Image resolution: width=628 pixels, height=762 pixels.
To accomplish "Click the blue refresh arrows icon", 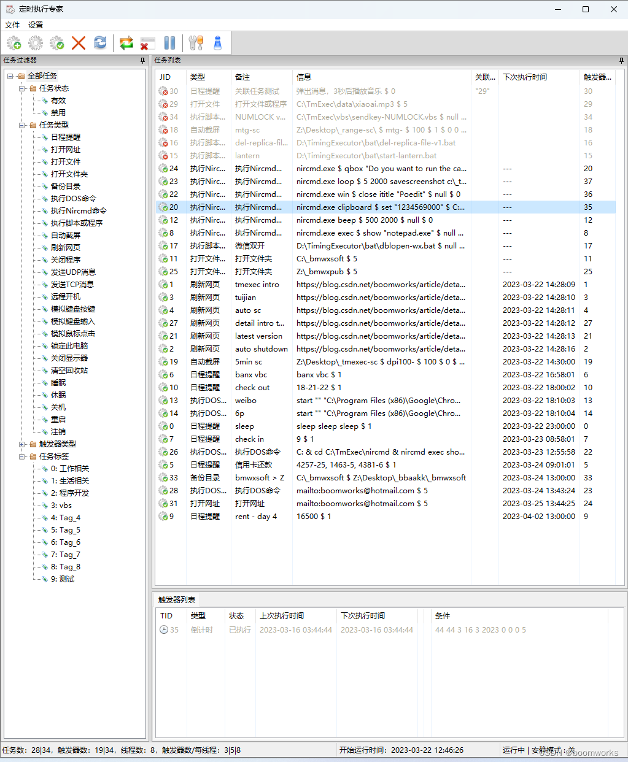I will [100, 43].
